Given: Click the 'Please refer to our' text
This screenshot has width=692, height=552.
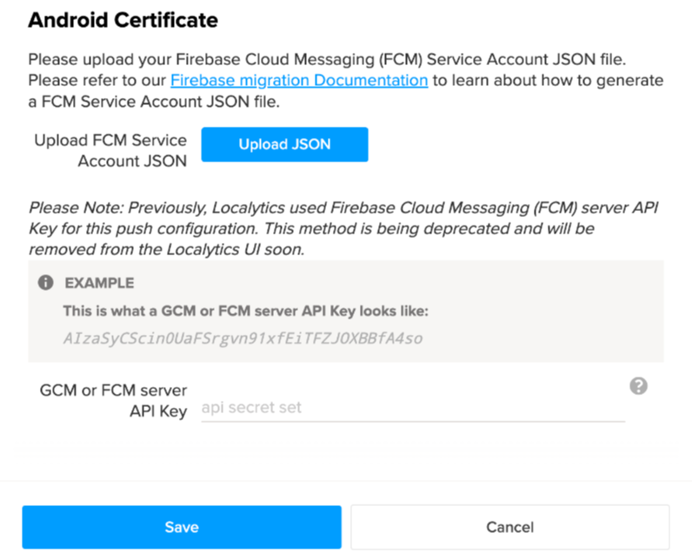Looking at the screenshot, I should point(97,81).
